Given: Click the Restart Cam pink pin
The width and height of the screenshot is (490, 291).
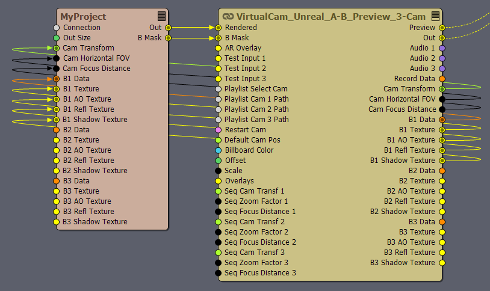Looking at the screenshot, I should [x=219, y=130].
